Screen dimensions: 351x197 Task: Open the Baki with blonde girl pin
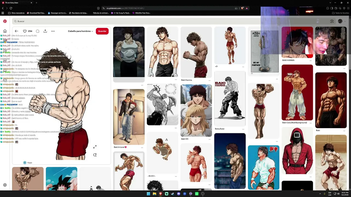pos(196,111)
